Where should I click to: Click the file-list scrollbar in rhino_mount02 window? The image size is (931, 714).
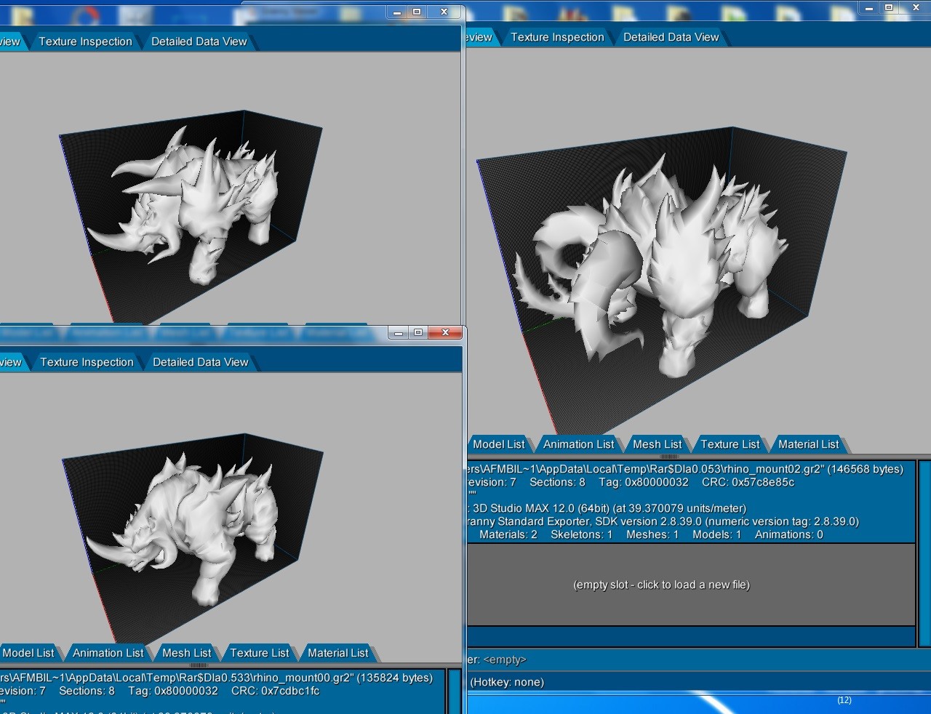click(924, 553)
